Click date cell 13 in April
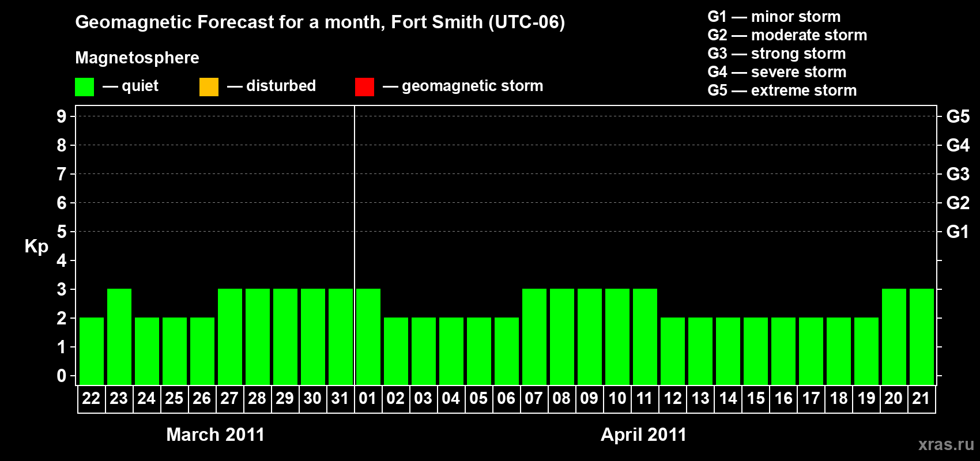This screenshot has width=980, height=461. click(700, 399)
